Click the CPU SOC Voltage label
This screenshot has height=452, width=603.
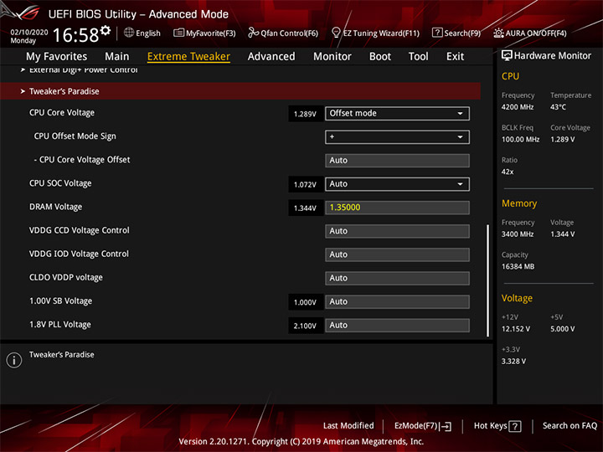60,183
